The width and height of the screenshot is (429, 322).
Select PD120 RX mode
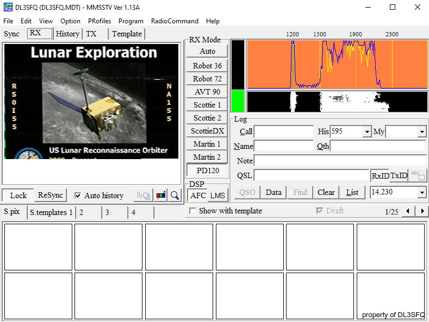pos(207,171)
